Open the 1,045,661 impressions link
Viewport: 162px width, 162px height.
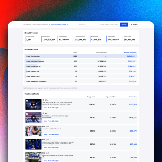(x=132, y=118)
